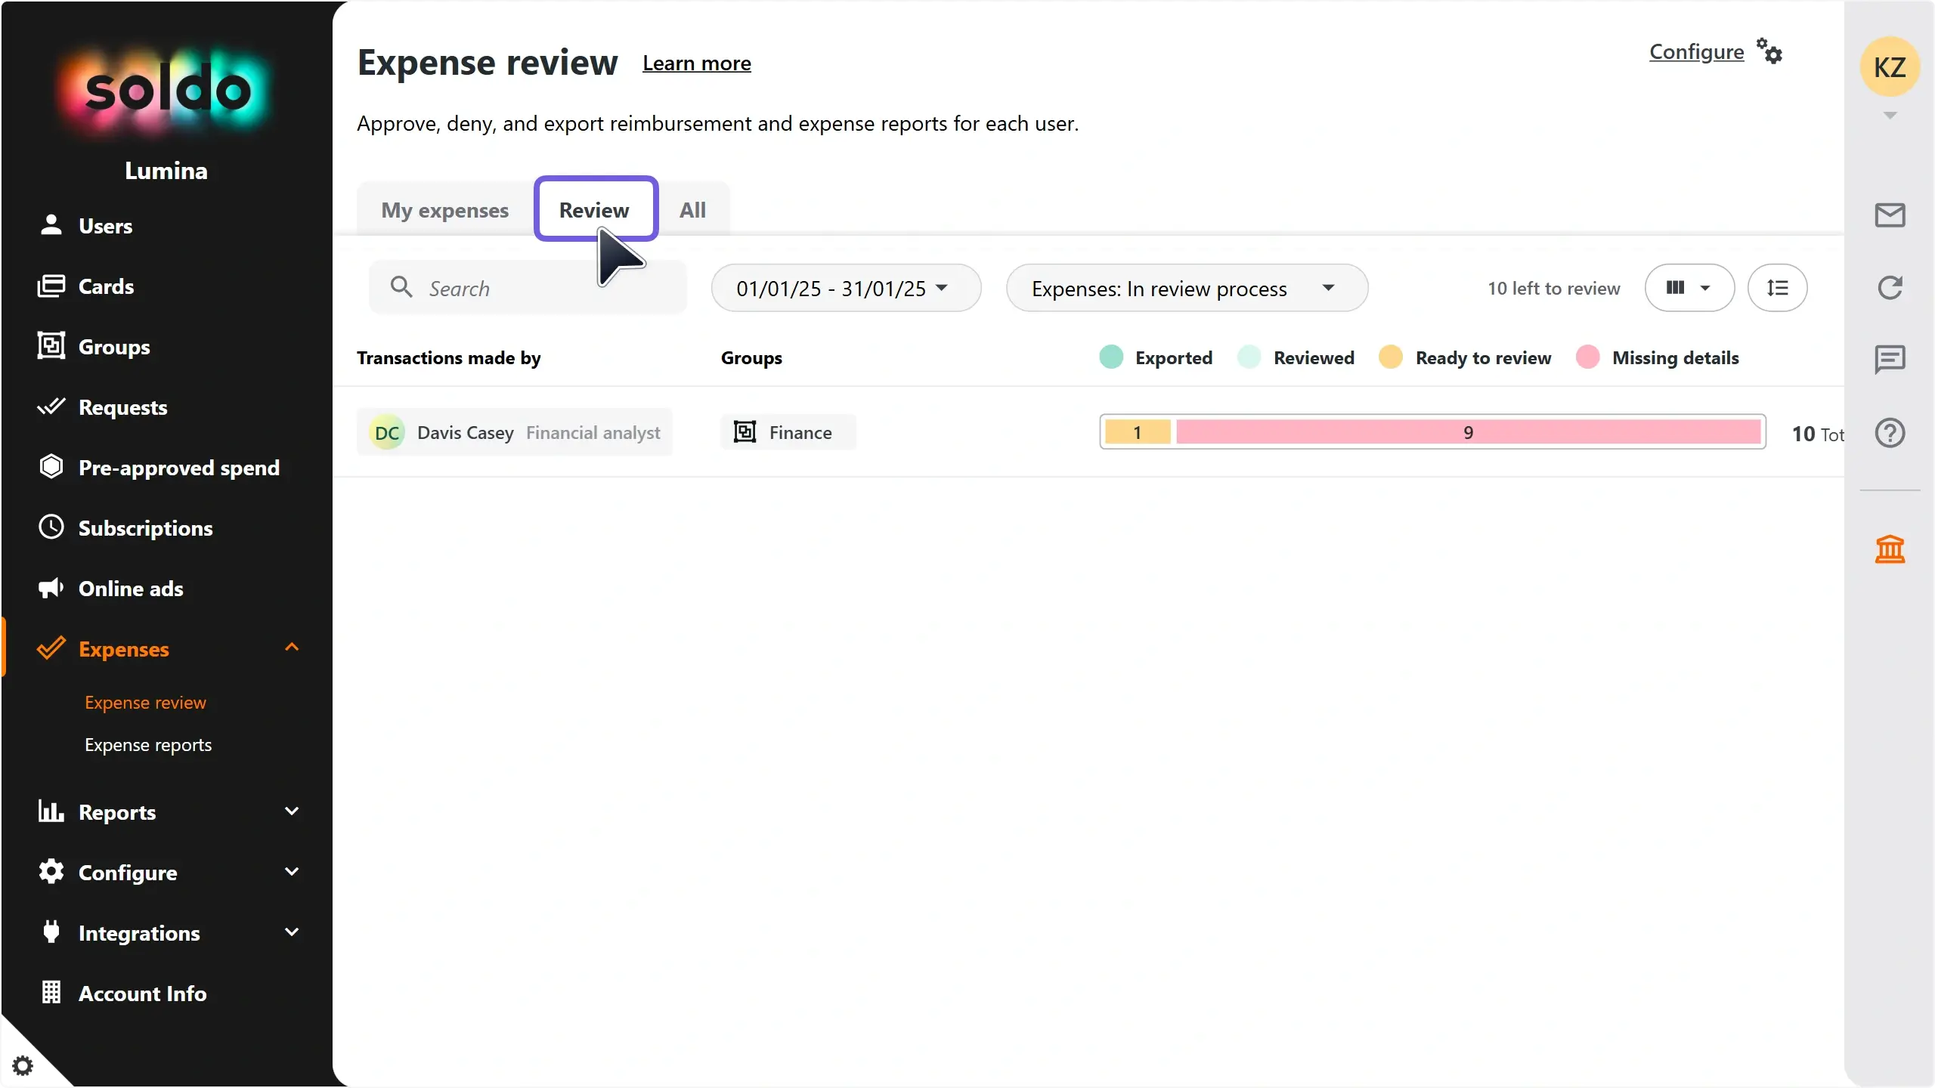
Task: Switch to the All tab
Action: pyautogui.click(x=692, y=210)
